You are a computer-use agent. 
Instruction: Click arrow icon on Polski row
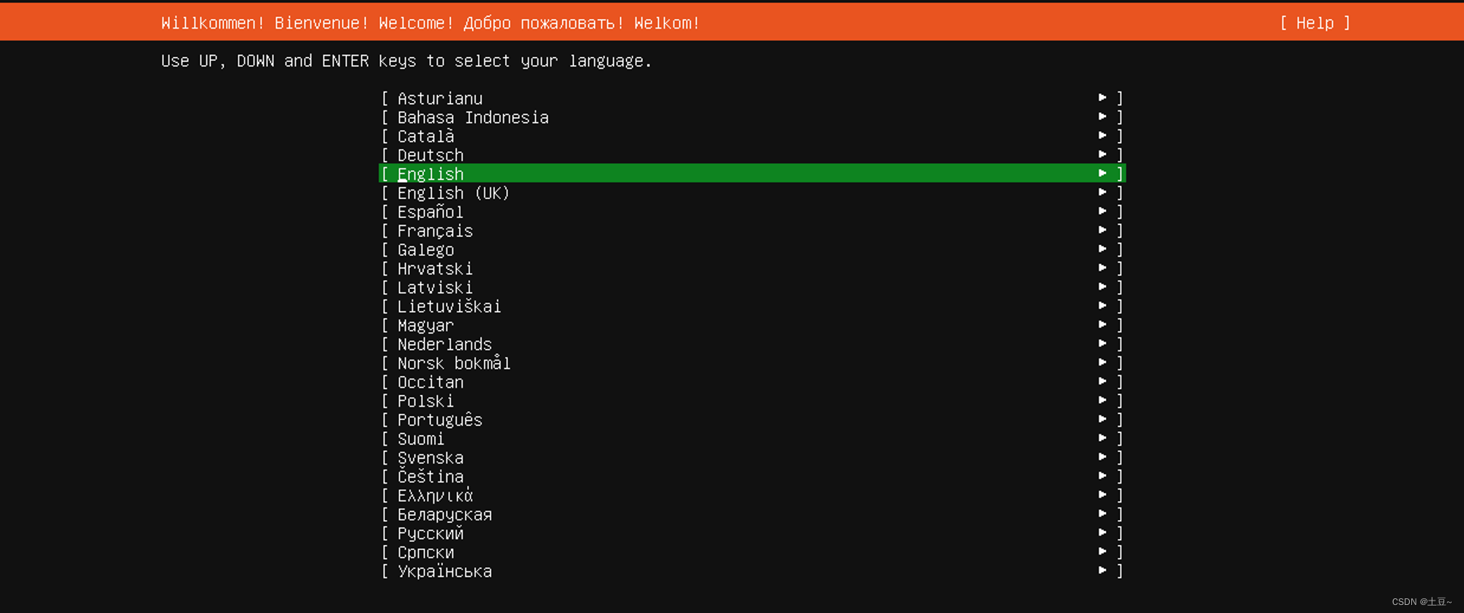[x=1102, y=400]
